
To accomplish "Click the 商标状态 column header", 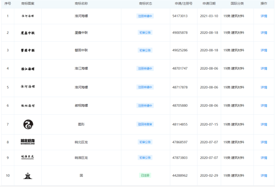I will coord(145,4).
